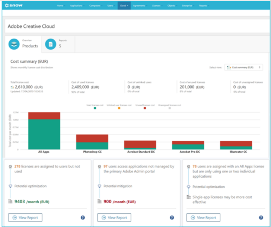Click the 9403 /month (EUR) value
271x227 pixels.
point(32,201)
